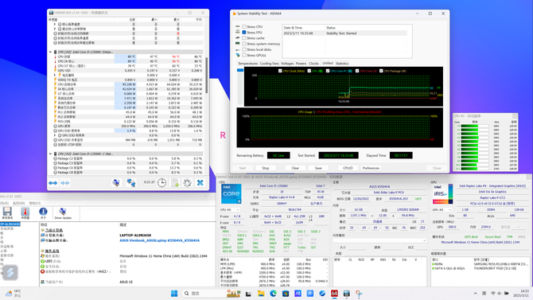Open File Explorer from the taskbar

coord(261,293)
